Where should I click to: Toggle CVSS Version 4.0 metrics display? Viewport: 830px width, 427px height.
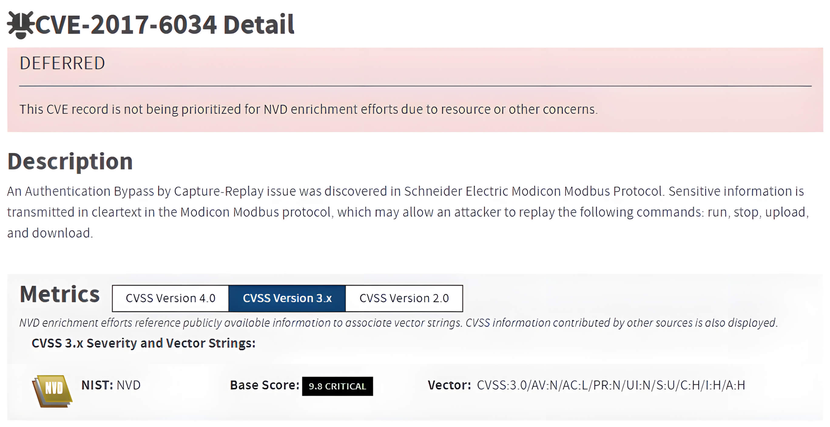coord(170,298)
